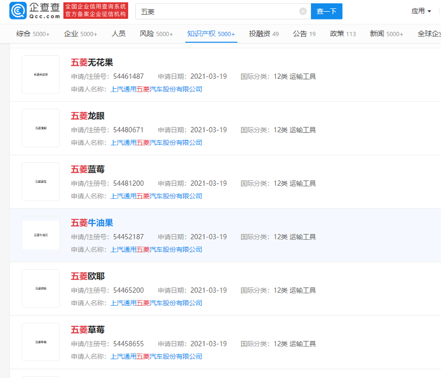
Task: Click the Qcc.com logo icon
Action: [18, 11]
